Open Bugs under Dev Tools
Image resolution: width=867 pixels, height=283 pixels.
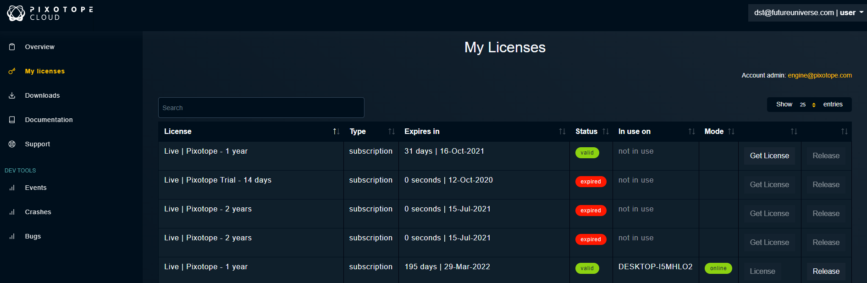(33, 236)
